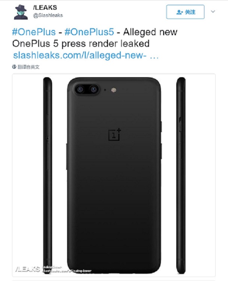
Task: Open the #OnePlus hashtag
Action: [x=33, y=32]
